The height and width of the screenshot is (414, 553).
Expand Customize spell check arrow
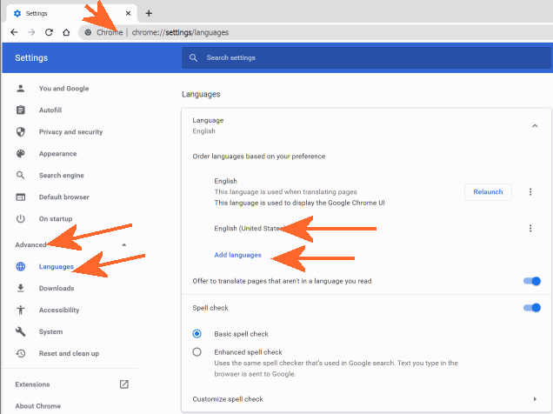535,399
